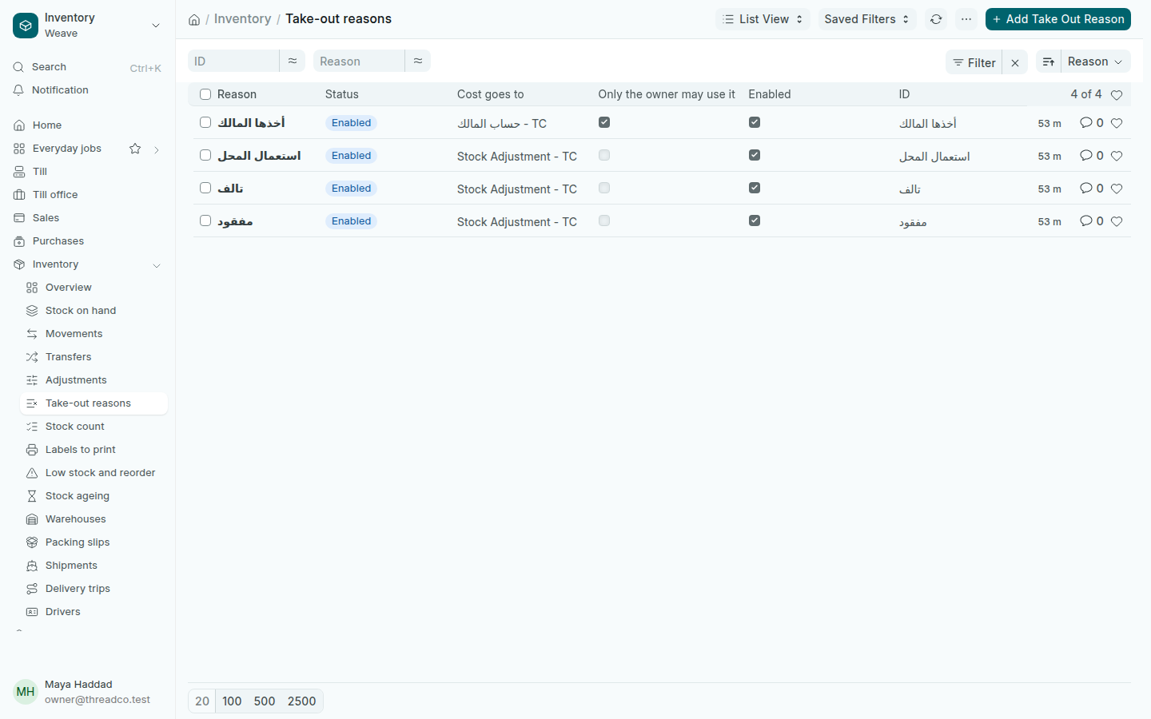Click Inventory breadcrumb link
Image resolution: width=1151 pixels, height=719 pixels.
point(242,19)
